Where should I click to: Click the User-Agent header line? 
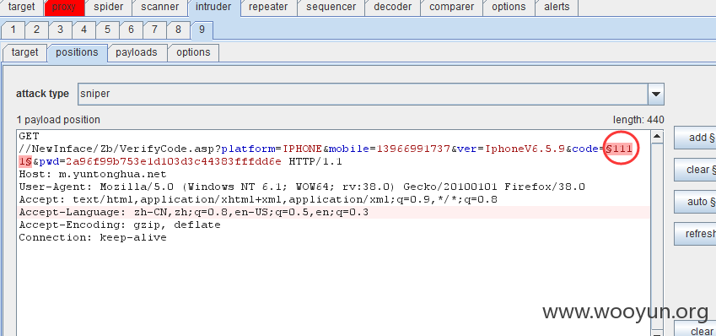(x=302, y=187)
